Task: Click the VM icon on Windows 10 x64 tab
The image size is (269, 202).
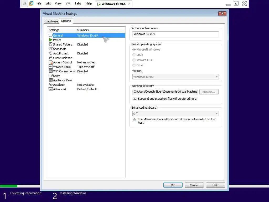Action: click(99, 4)
